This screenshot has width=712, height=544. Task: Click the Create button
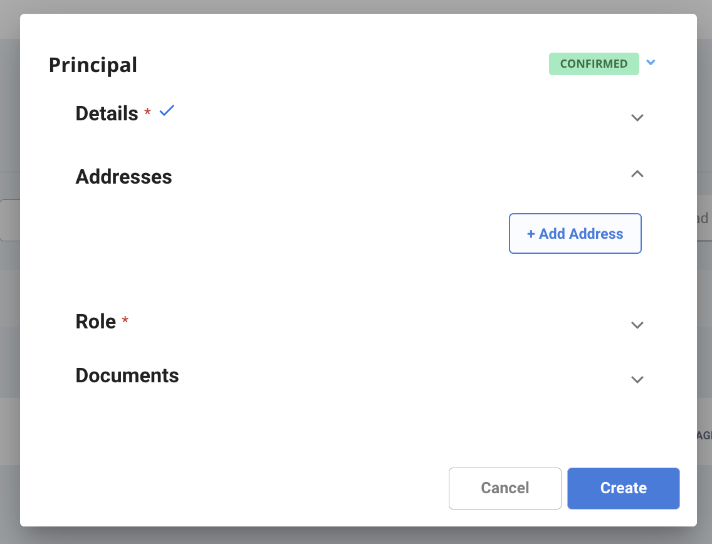[x=624, y=488]
